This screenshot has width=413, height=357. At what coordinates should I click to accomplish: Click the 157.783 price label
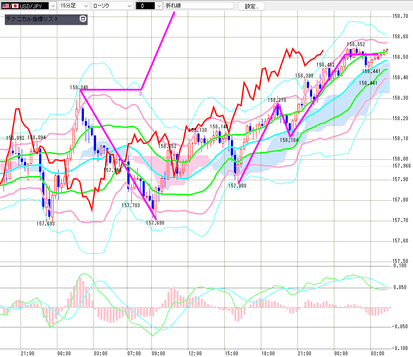click(x=131, y=205)
